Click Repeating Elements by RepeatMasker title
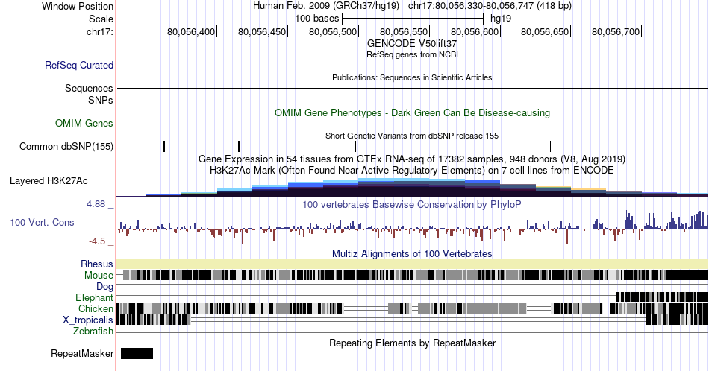The image size is (709, 371). [412, 343]
